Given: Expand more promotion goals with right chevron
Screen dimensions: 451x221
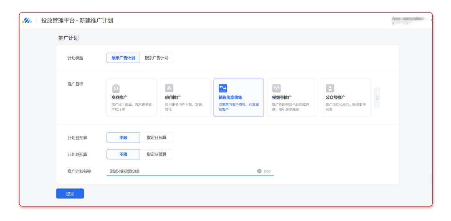Looking at the screenshot, I should pos(377,98).
